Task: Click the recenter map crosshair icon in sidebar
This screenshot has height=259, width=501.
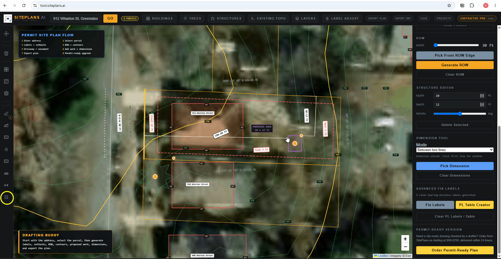Action: tap(6, 34)
